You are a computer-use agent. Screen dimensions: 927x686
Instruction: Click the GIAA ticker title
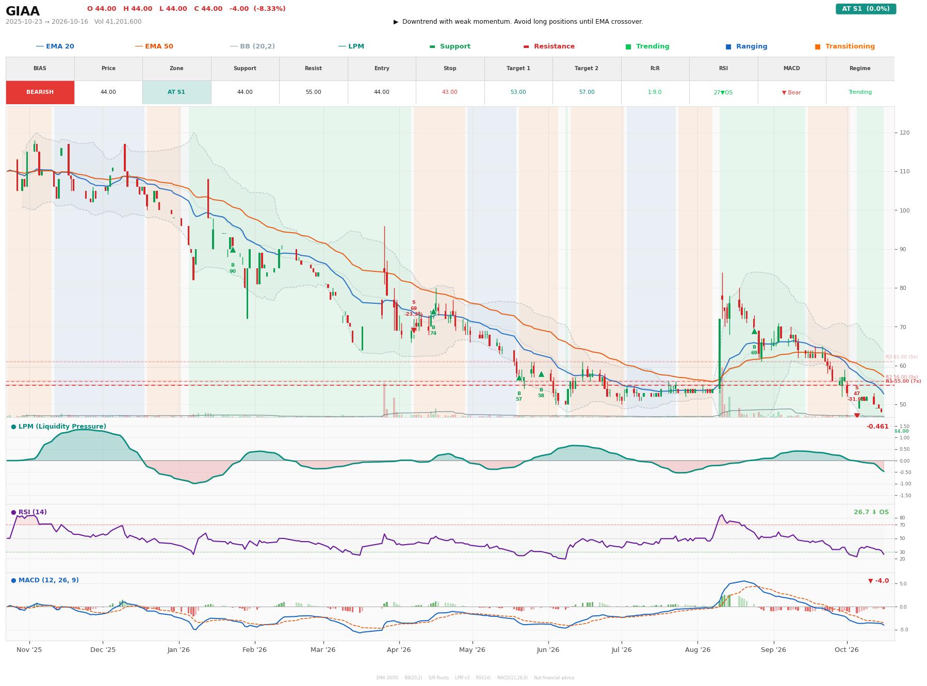click(x=23, y=11)
